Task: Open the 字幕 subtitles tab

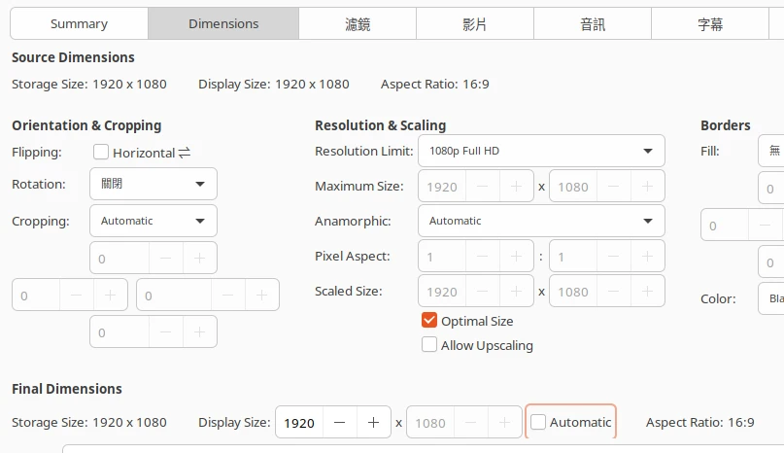Action: pos(710,23)
